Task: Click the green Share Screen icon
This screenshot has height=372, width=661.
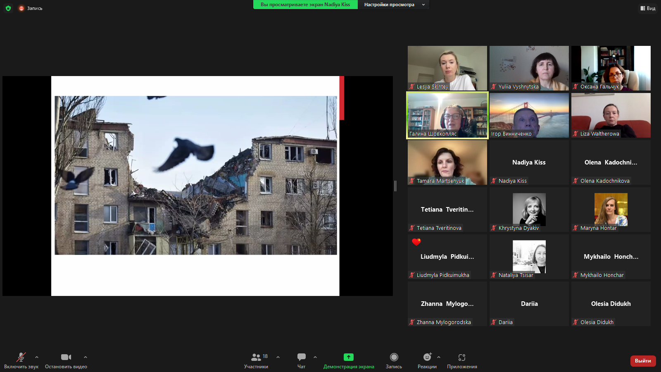Action: click(348, 357)
